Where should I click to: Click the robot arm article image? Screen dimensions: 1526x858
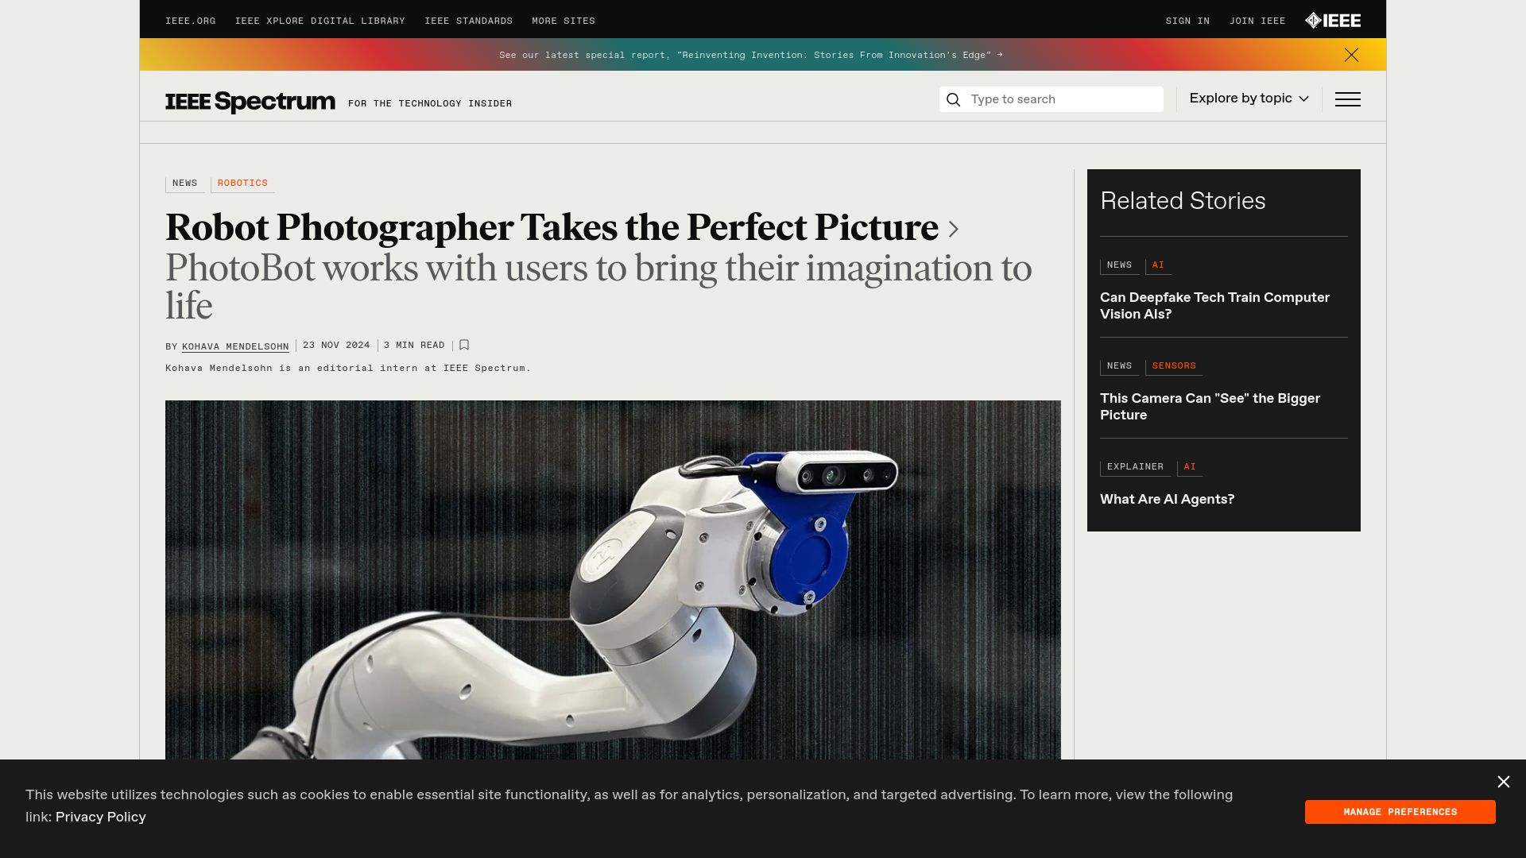point(613,580)
